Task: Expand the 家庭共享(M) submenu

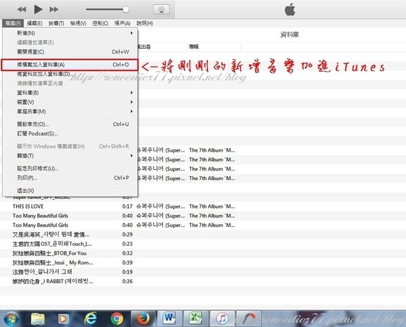Action: pos(70,112)
